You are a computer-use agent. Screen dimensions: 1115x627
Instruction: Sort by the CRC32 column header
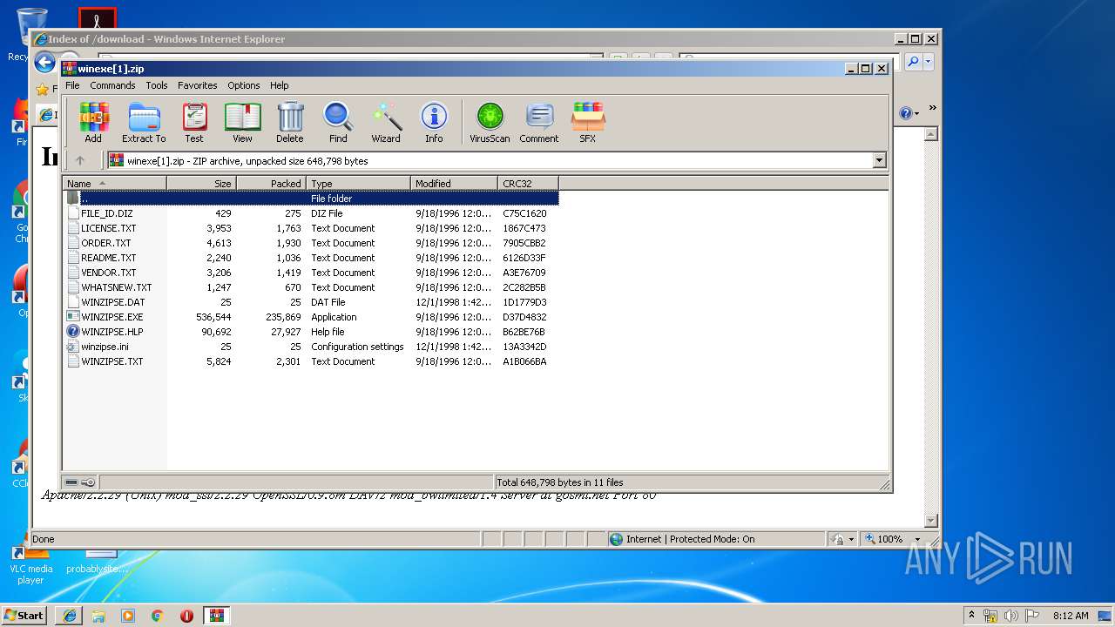pos(528,184)
